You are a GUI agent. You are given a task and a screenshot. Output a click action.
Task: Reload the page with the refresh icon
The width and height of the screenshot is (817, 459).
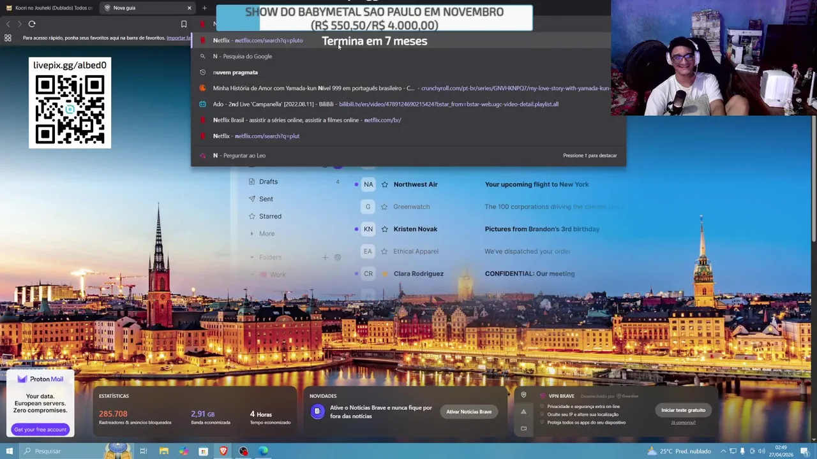32,24
